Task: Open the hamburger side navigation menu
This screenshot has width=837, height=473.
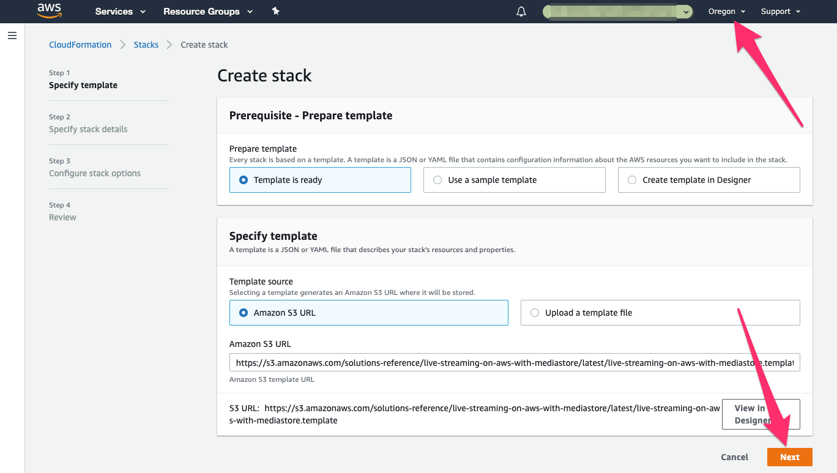Action: (x=12, y=35)
